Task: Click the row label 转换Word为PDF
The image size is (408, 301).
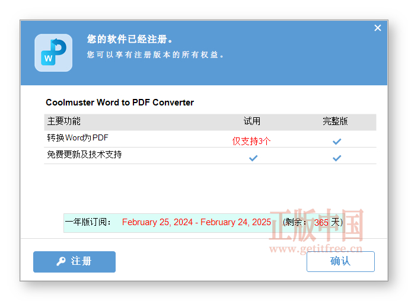Action: (78, 137)
